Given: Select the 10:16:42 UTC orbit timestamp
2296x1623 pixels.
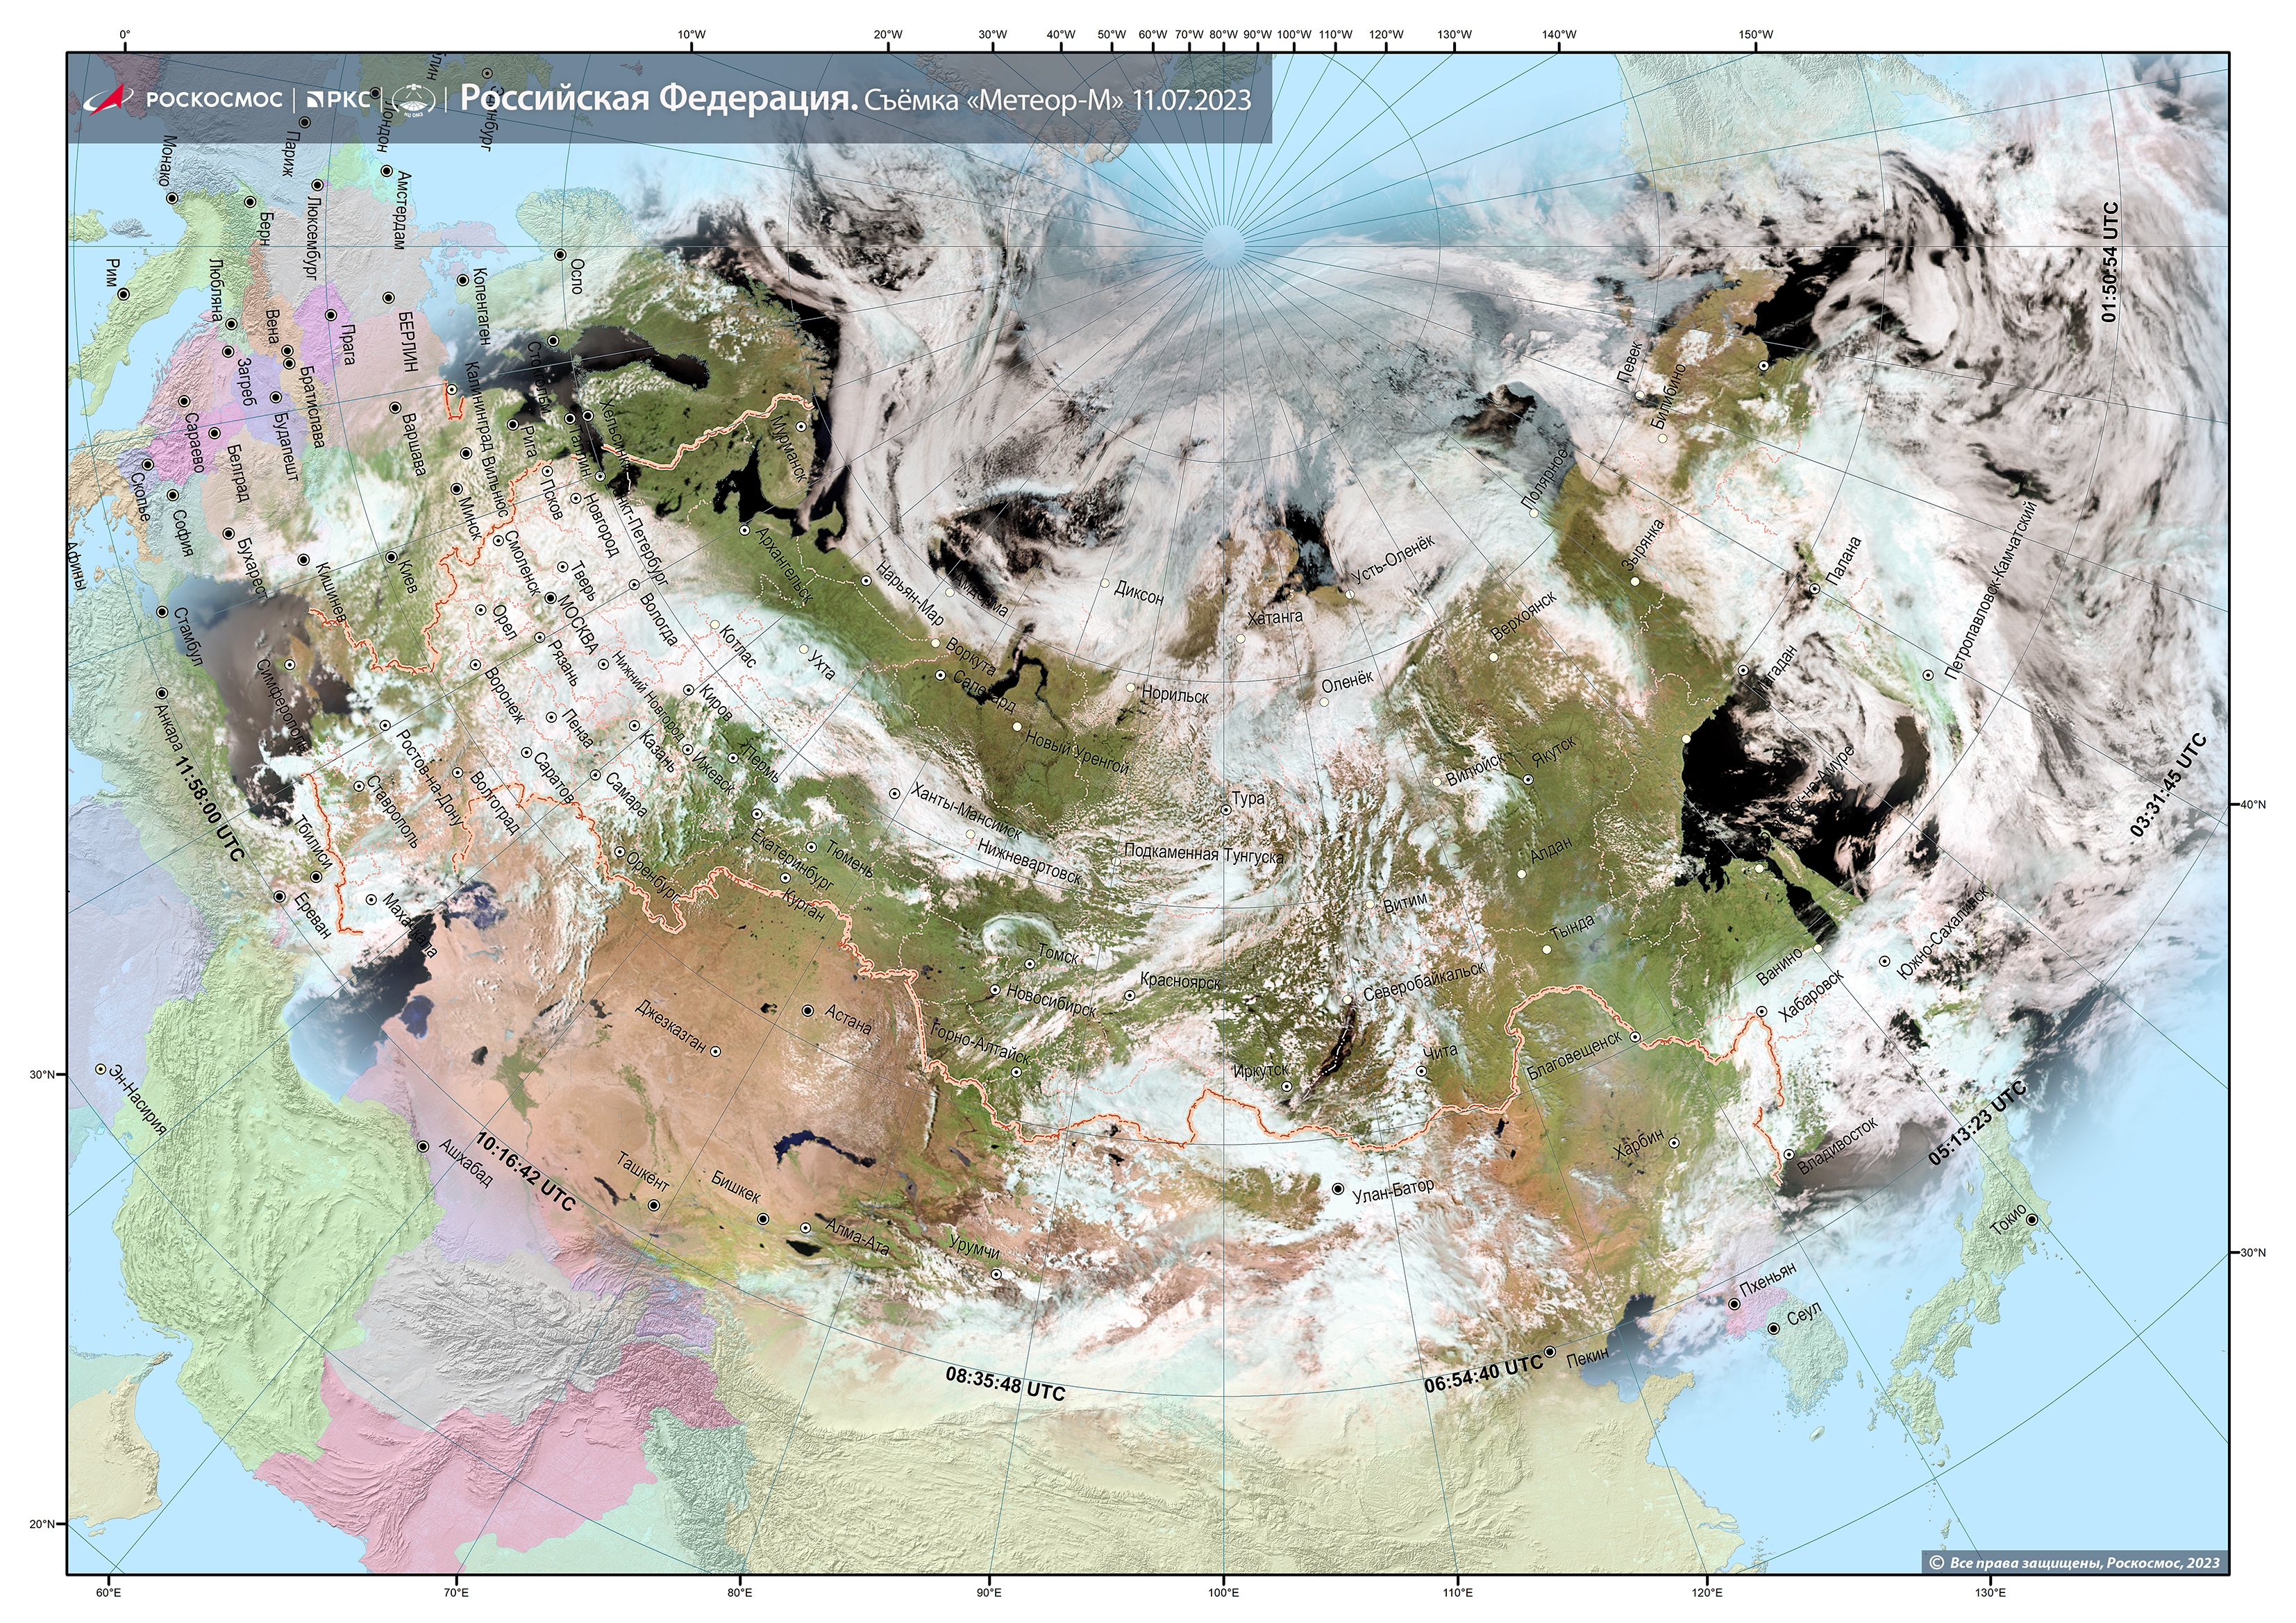Looking at the screenshot, I should [525, 1172].
